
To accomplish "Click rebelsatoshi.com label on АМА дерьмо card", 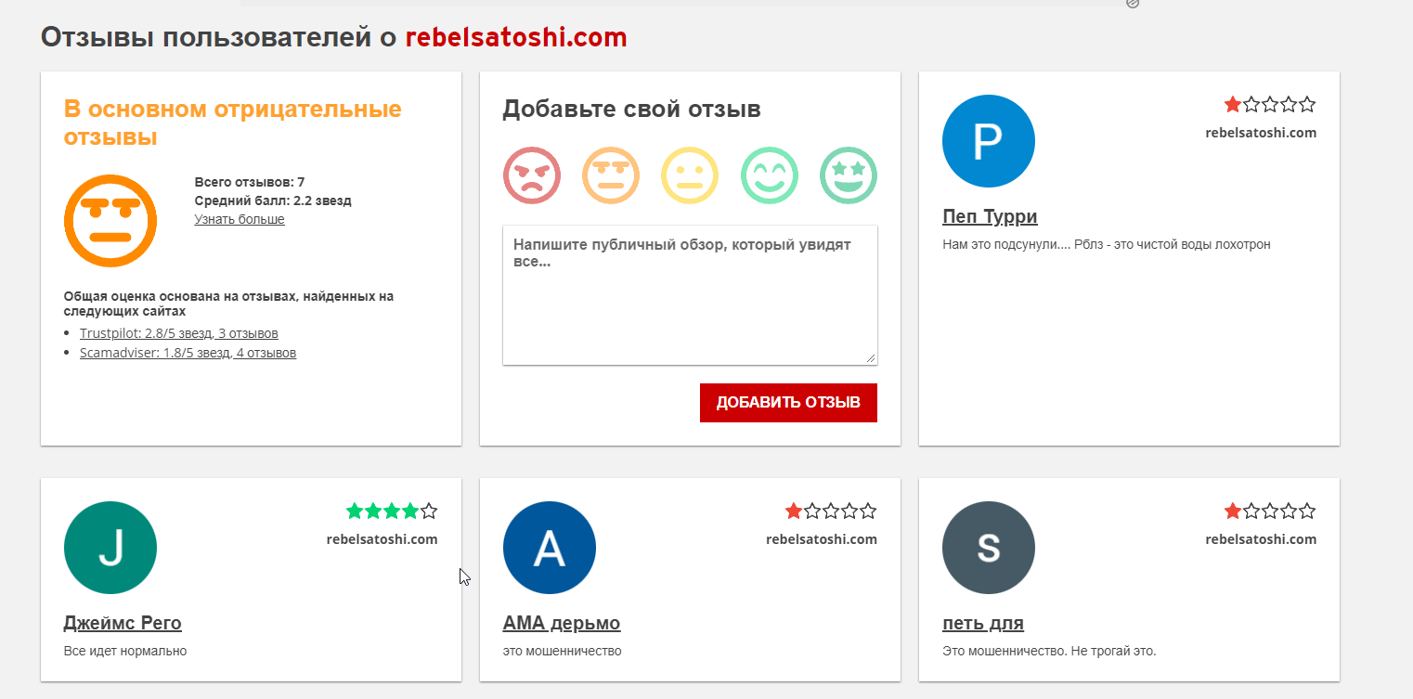I will (822, 538).
